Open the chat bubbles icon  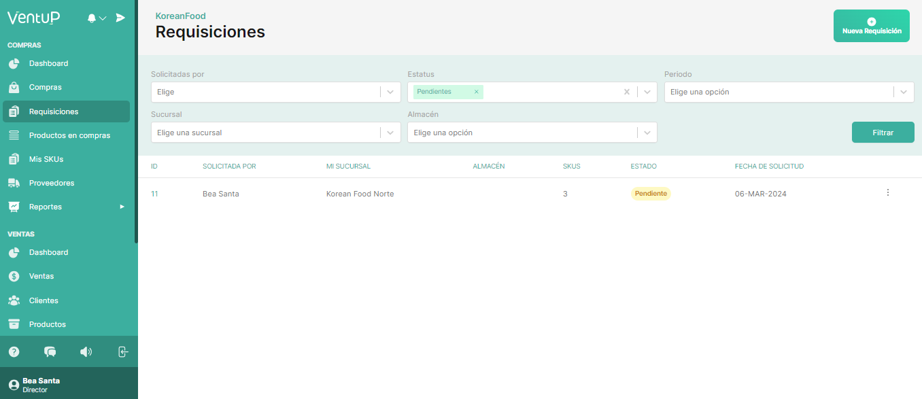tap(50, 351)
